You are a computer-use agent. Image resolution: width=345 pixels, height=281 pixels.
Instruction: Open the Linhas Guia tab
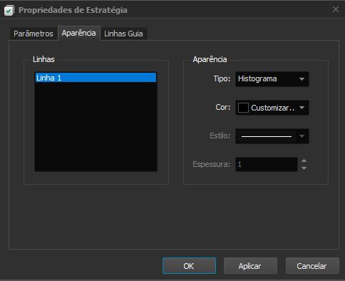(x=123, y=34)
